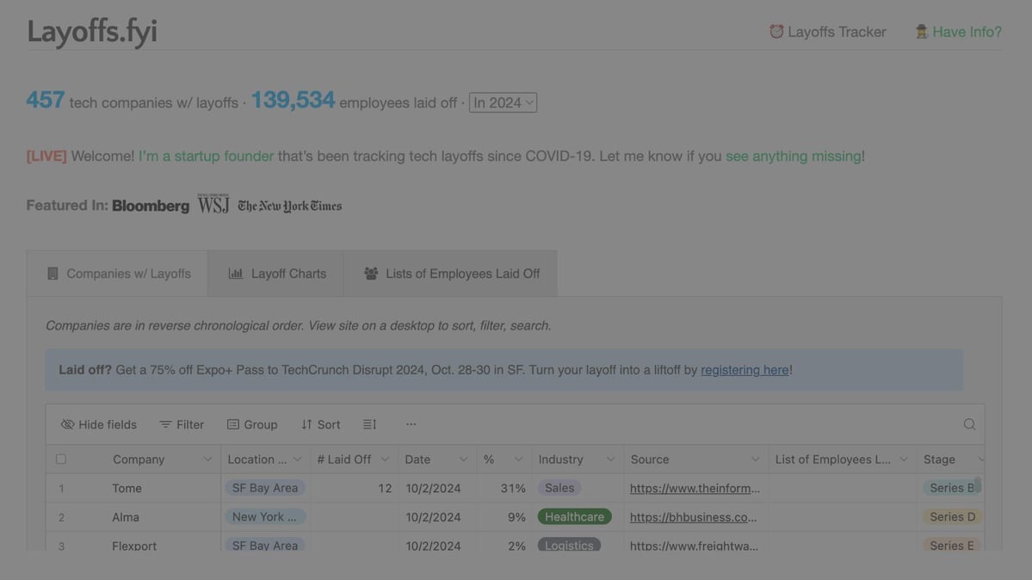This screenshot has height=580, width=1032.
Task: Click Hide fields eye toggle
Action: coord(68,424)
